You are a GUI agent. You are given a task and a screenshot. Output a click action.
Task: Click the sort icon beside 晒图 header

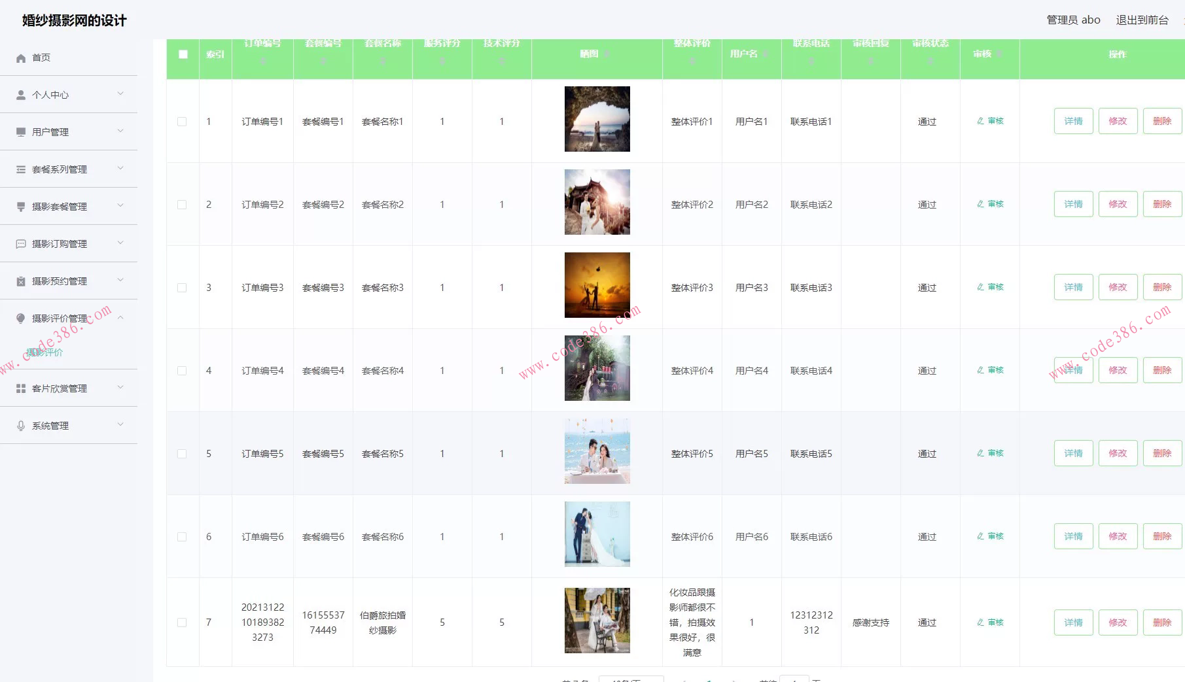[607, 54]
